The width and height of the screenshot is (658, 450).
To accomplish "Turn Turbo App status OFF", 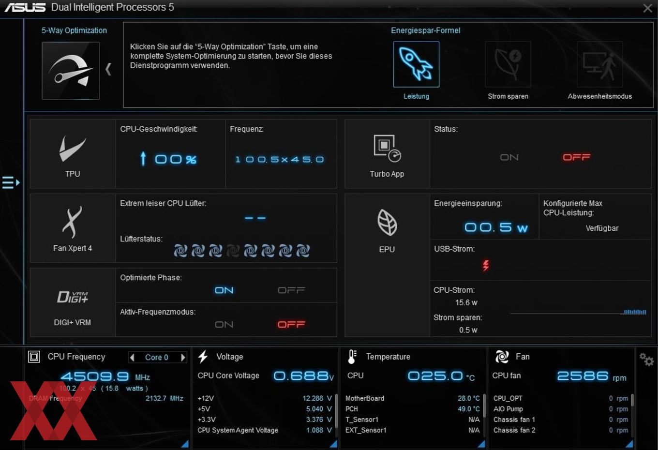I will [576, 157].
